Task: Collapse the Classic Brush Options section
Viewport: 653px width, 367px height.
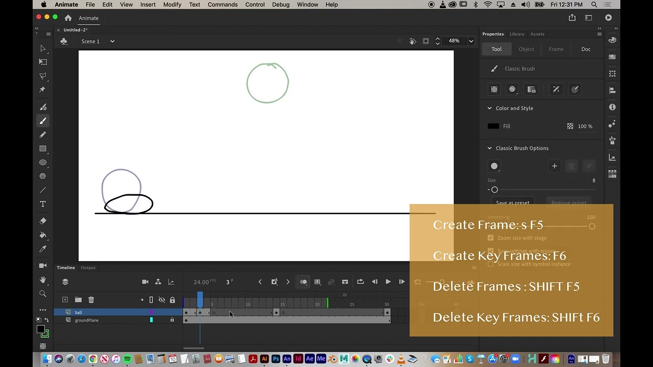Action: pyautogui.click(x=490, y=148)
